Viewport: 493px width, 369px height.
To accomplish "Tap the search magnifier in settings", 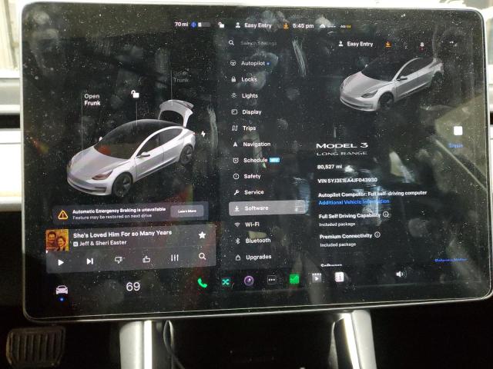I will point(231,43).
